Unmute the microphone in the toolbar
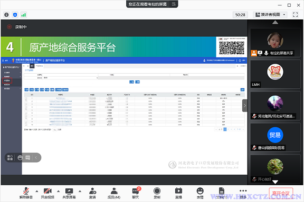Image resolution: width=304 pixels, height=202 pixels. click(x=26, y=193)
